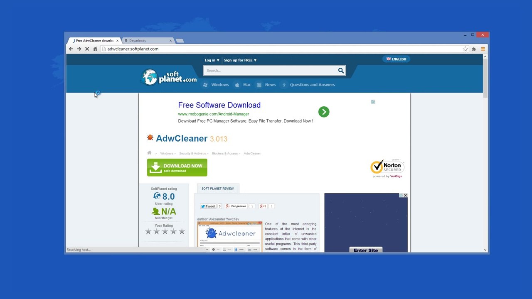The height and width of the screenshot is (299, 532).
Task: Click the SoftPlanet.com globe logo
Action: (x=168, y=77)
